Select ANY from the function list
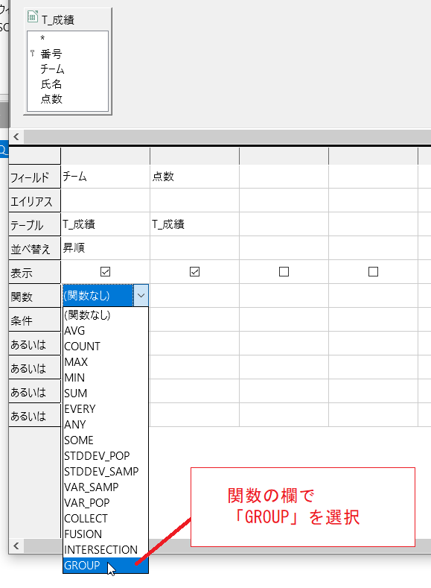 point(105,425)
